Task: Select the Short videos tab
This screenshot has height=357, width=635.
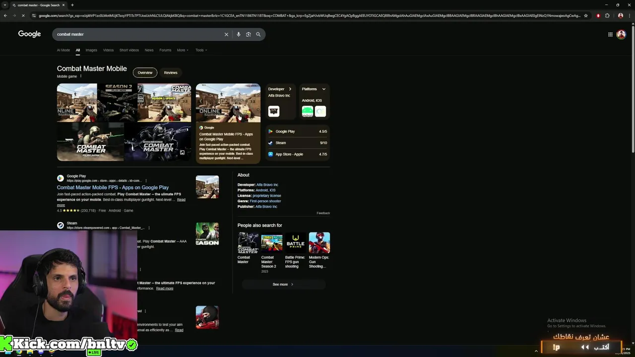Action: tap(129, 50)
